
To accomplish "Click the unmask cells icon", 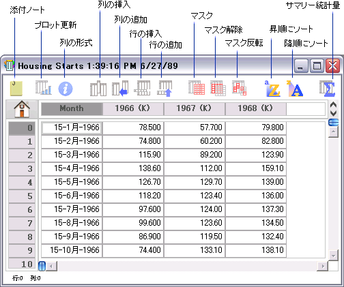I will click(218, 88).
